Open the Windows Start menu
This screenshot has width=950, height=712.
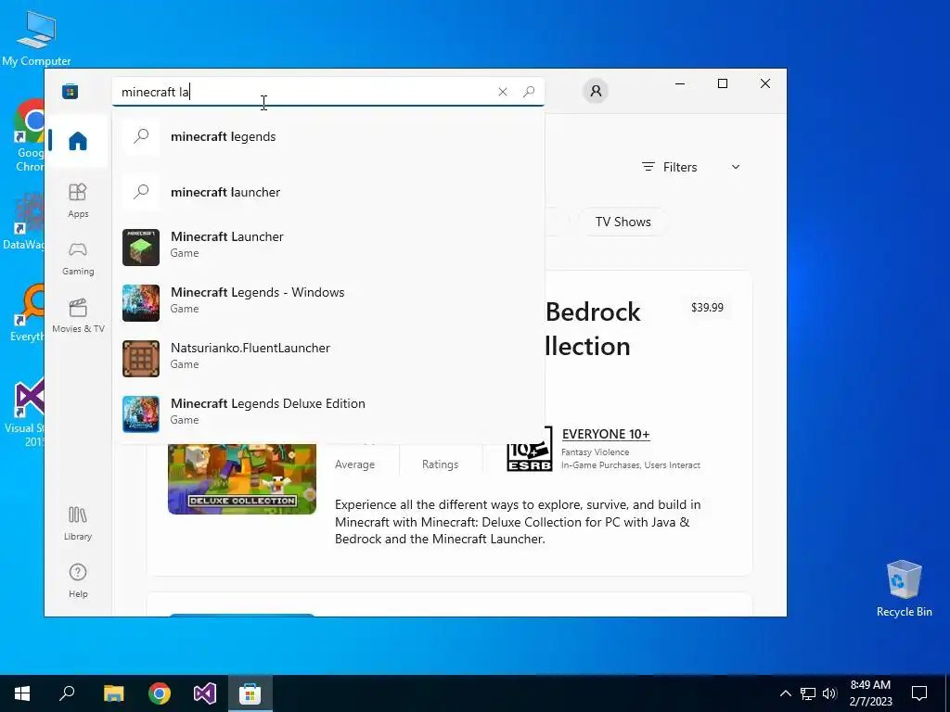22,693
